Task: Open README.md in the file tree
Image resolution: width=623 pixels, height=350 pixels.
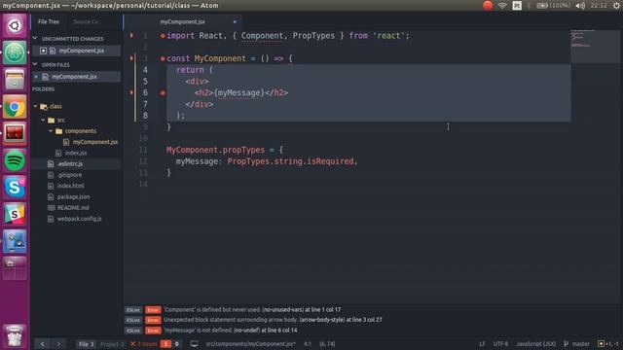Action: pos(73,207)
